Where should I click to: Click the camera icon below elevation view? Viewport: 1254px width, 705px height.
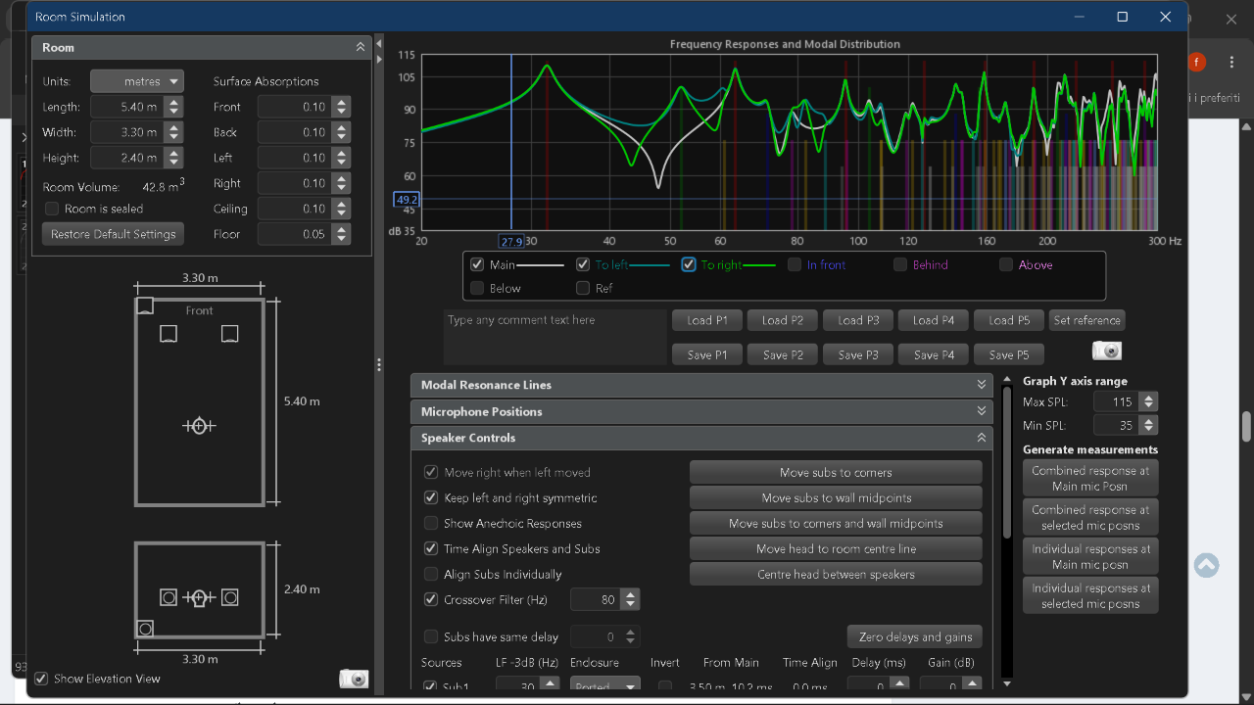click(x=354, y=679)
